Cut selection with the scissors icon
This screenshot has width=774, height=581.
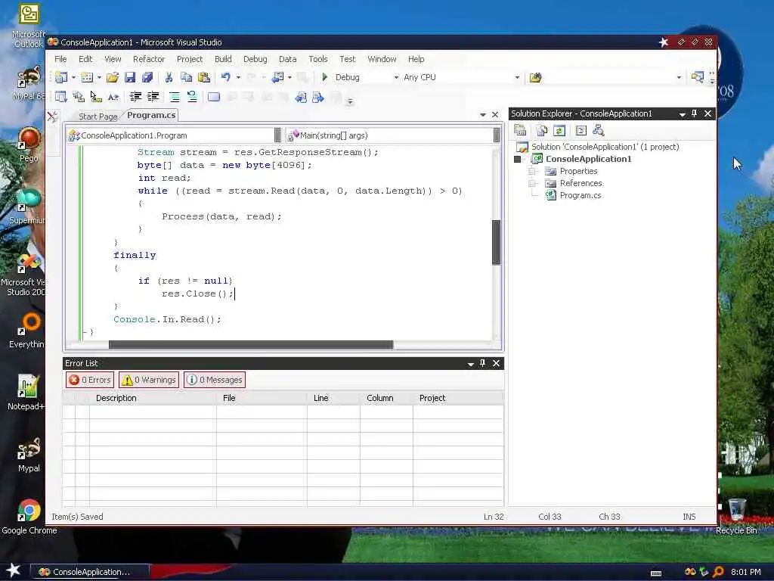(169, 77)
